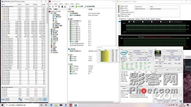Go back in AIDA64 navigation
The height and width of the screenshot is (107, 191).
tap(50, 7)
